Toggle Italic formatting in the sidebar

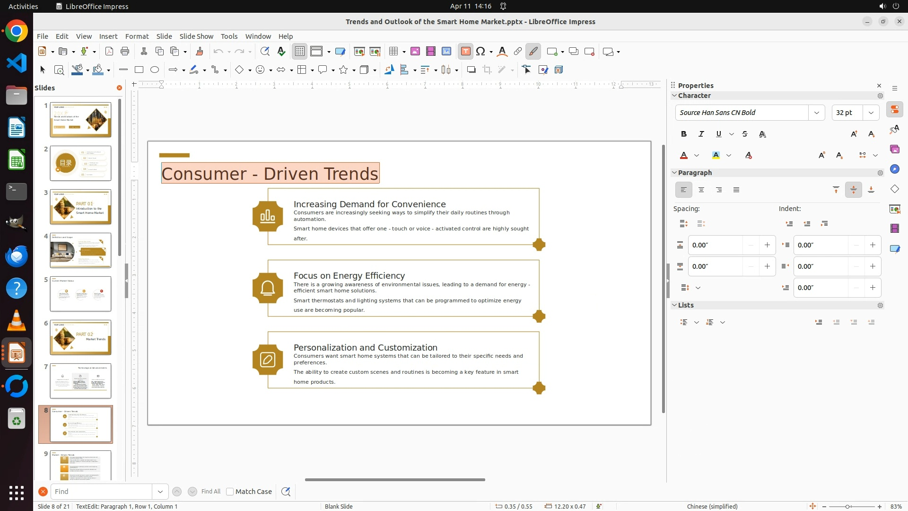pos(701,134)
